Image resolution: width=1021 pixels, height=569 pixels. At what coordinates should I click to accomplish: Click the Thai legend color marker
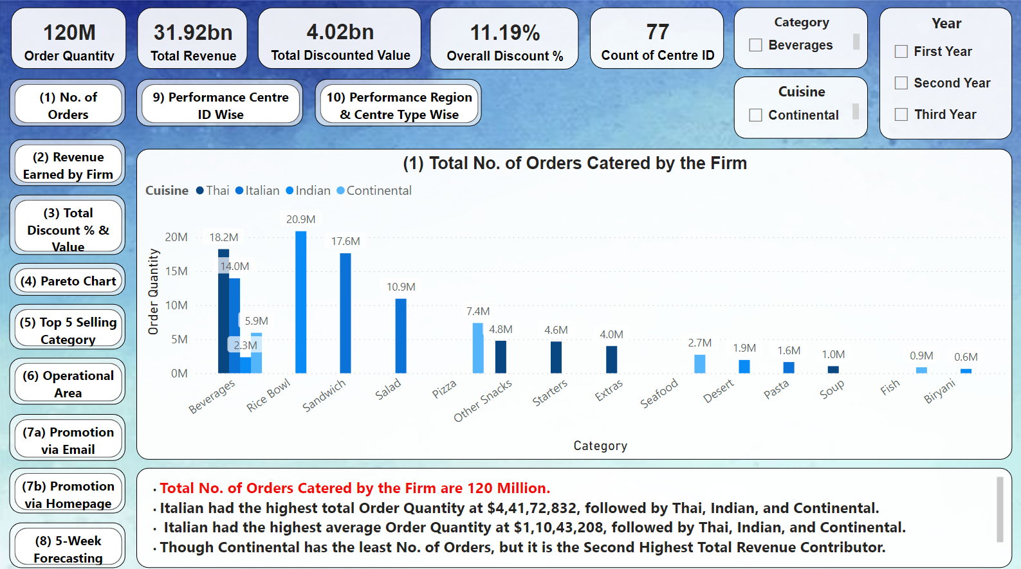point(200,190)
